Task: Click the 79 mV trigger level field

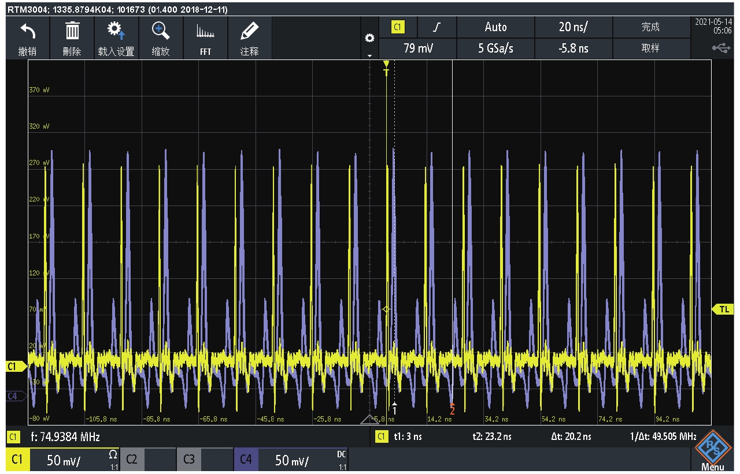Action: [x=417, y=48]
